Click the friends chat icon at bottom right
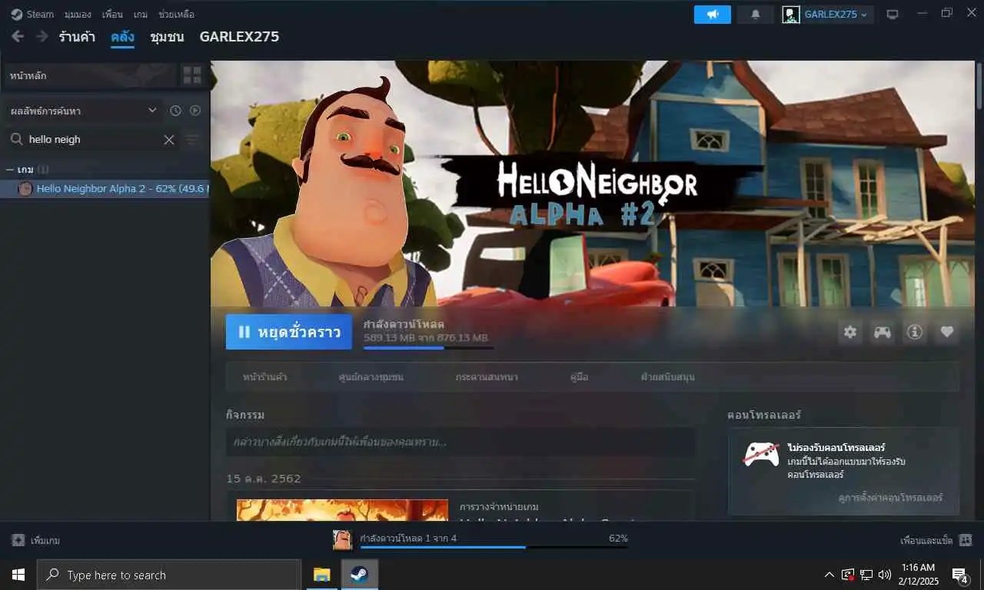 pos(966,540)
